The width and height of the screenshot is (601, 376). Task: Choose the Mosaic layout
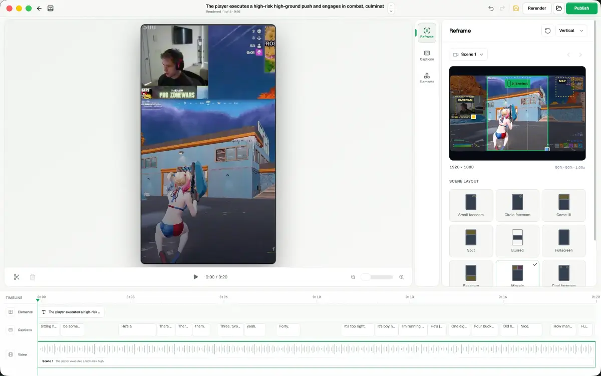(x=517, y=273)
